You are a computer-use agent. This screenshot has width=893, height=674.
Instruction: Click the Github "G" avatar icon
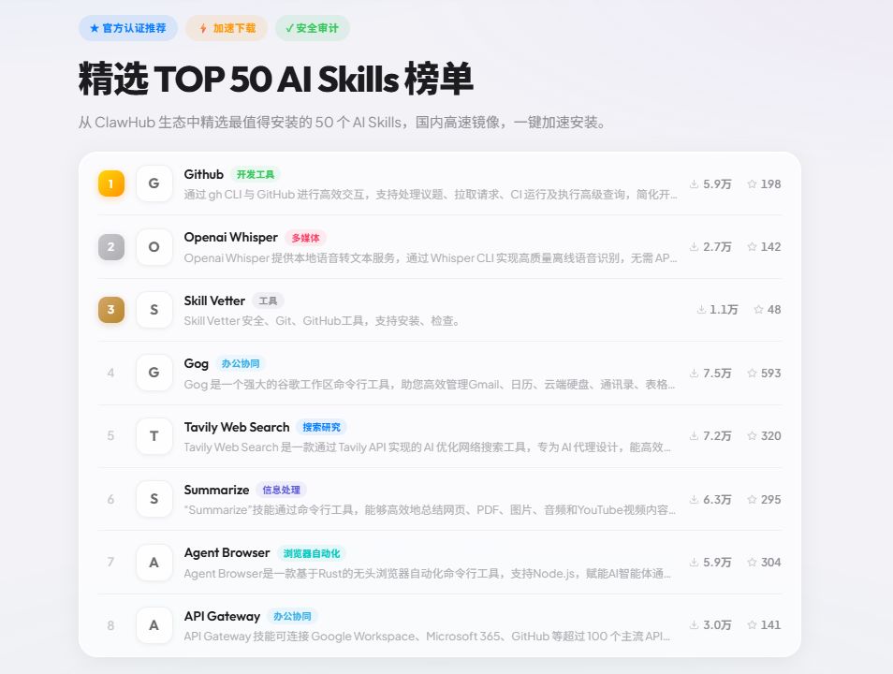tap(154, 183)
